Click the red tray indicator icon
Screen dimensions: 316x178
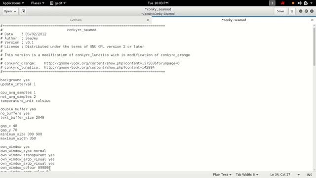283,3
